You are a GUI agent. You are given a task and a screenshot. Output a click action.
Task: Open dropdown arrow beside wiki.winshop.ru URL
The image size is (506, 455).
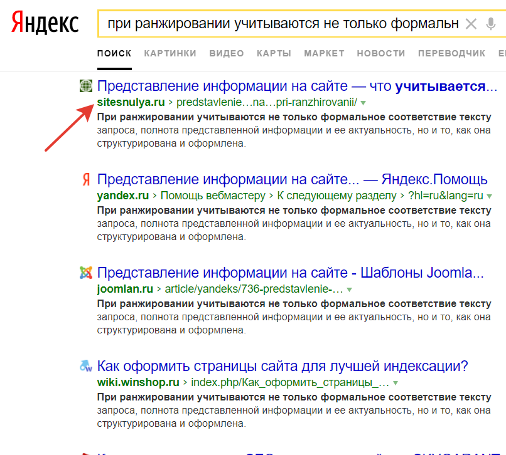396,383
